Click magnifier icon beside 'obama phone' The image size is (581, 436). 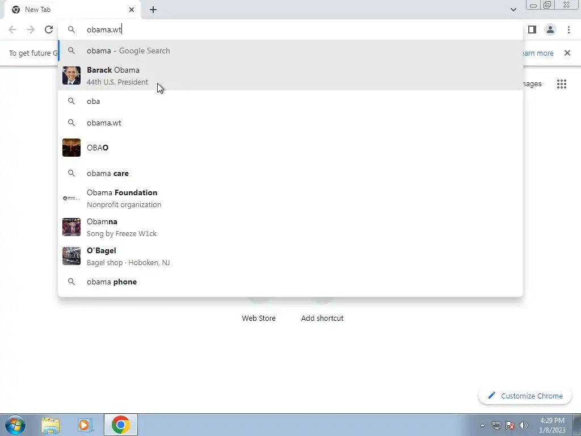[x=71, y=282]
